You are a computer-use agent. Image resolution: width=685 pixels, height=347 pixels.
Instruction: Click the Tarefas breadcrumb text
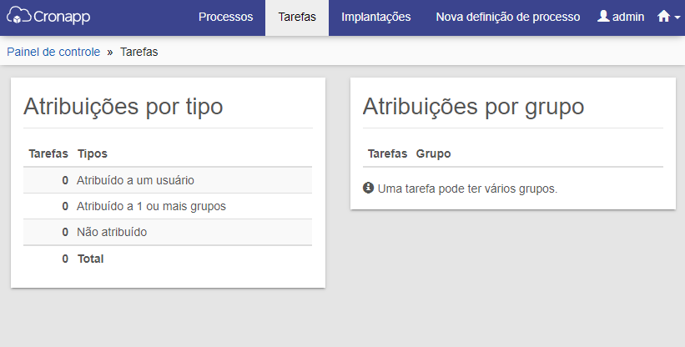pyautogui.click(x=139, y=52)
